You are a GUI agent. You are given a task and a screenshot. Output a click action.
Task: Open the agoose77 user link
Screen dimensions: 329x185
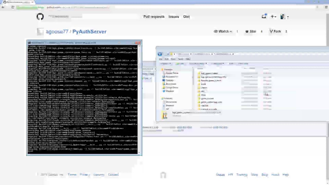pyautogui.click(x=57, y=32)
